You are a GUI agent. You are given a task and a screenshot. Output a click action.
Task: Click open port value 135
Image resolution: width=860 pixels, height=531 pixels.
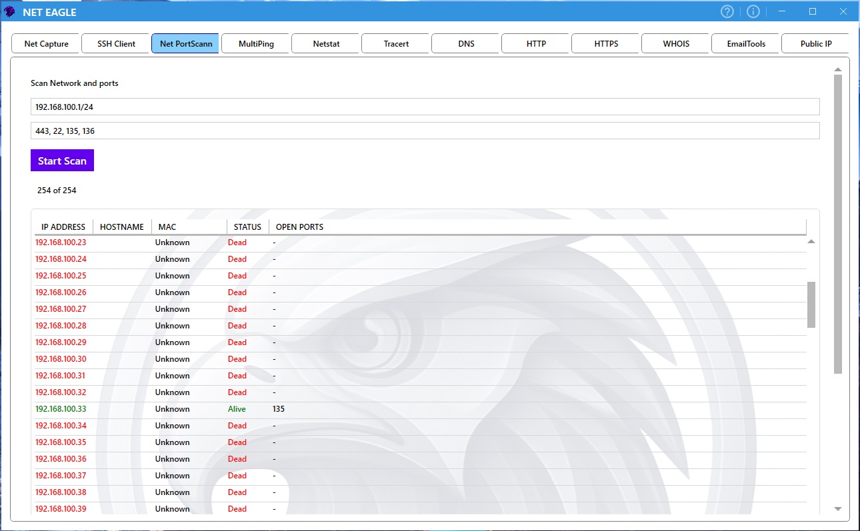coord(279,409)
